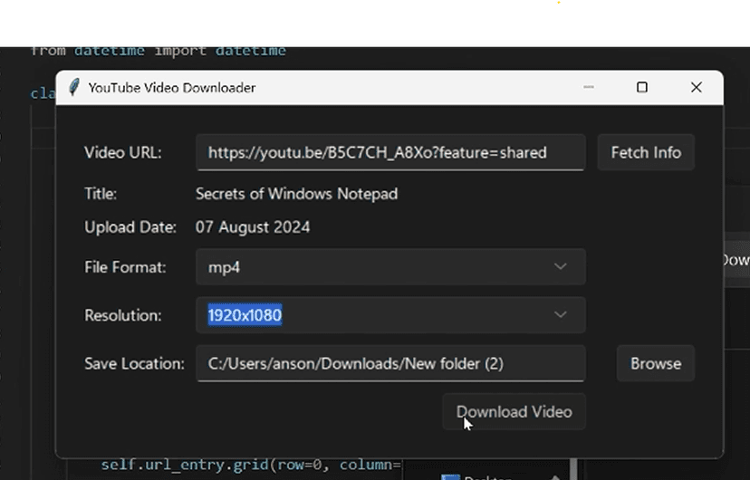Image resolution: width=750 pixels, height=480 pixels.
Task: Click Browse to choose a save folder
Action: [x=655, y=363]
